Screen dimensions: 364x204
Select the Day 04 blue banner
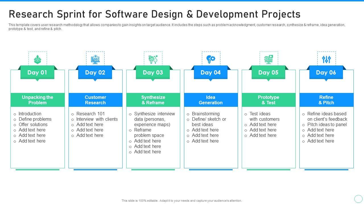[211, 73]
